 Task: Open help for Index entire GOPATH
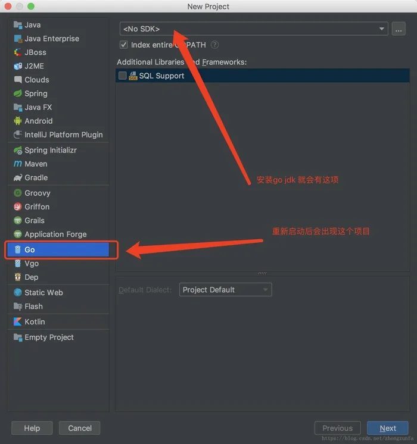(x=214, y=45)
